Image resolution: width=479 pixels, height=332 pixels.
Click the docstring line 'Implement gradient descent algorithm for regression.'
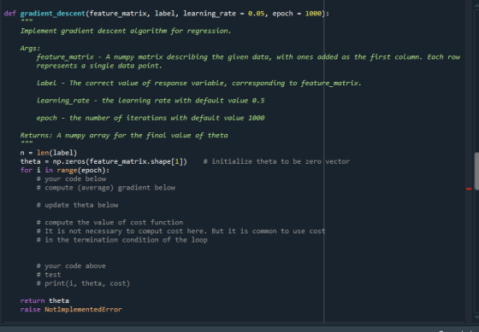(x=126, y=31)
